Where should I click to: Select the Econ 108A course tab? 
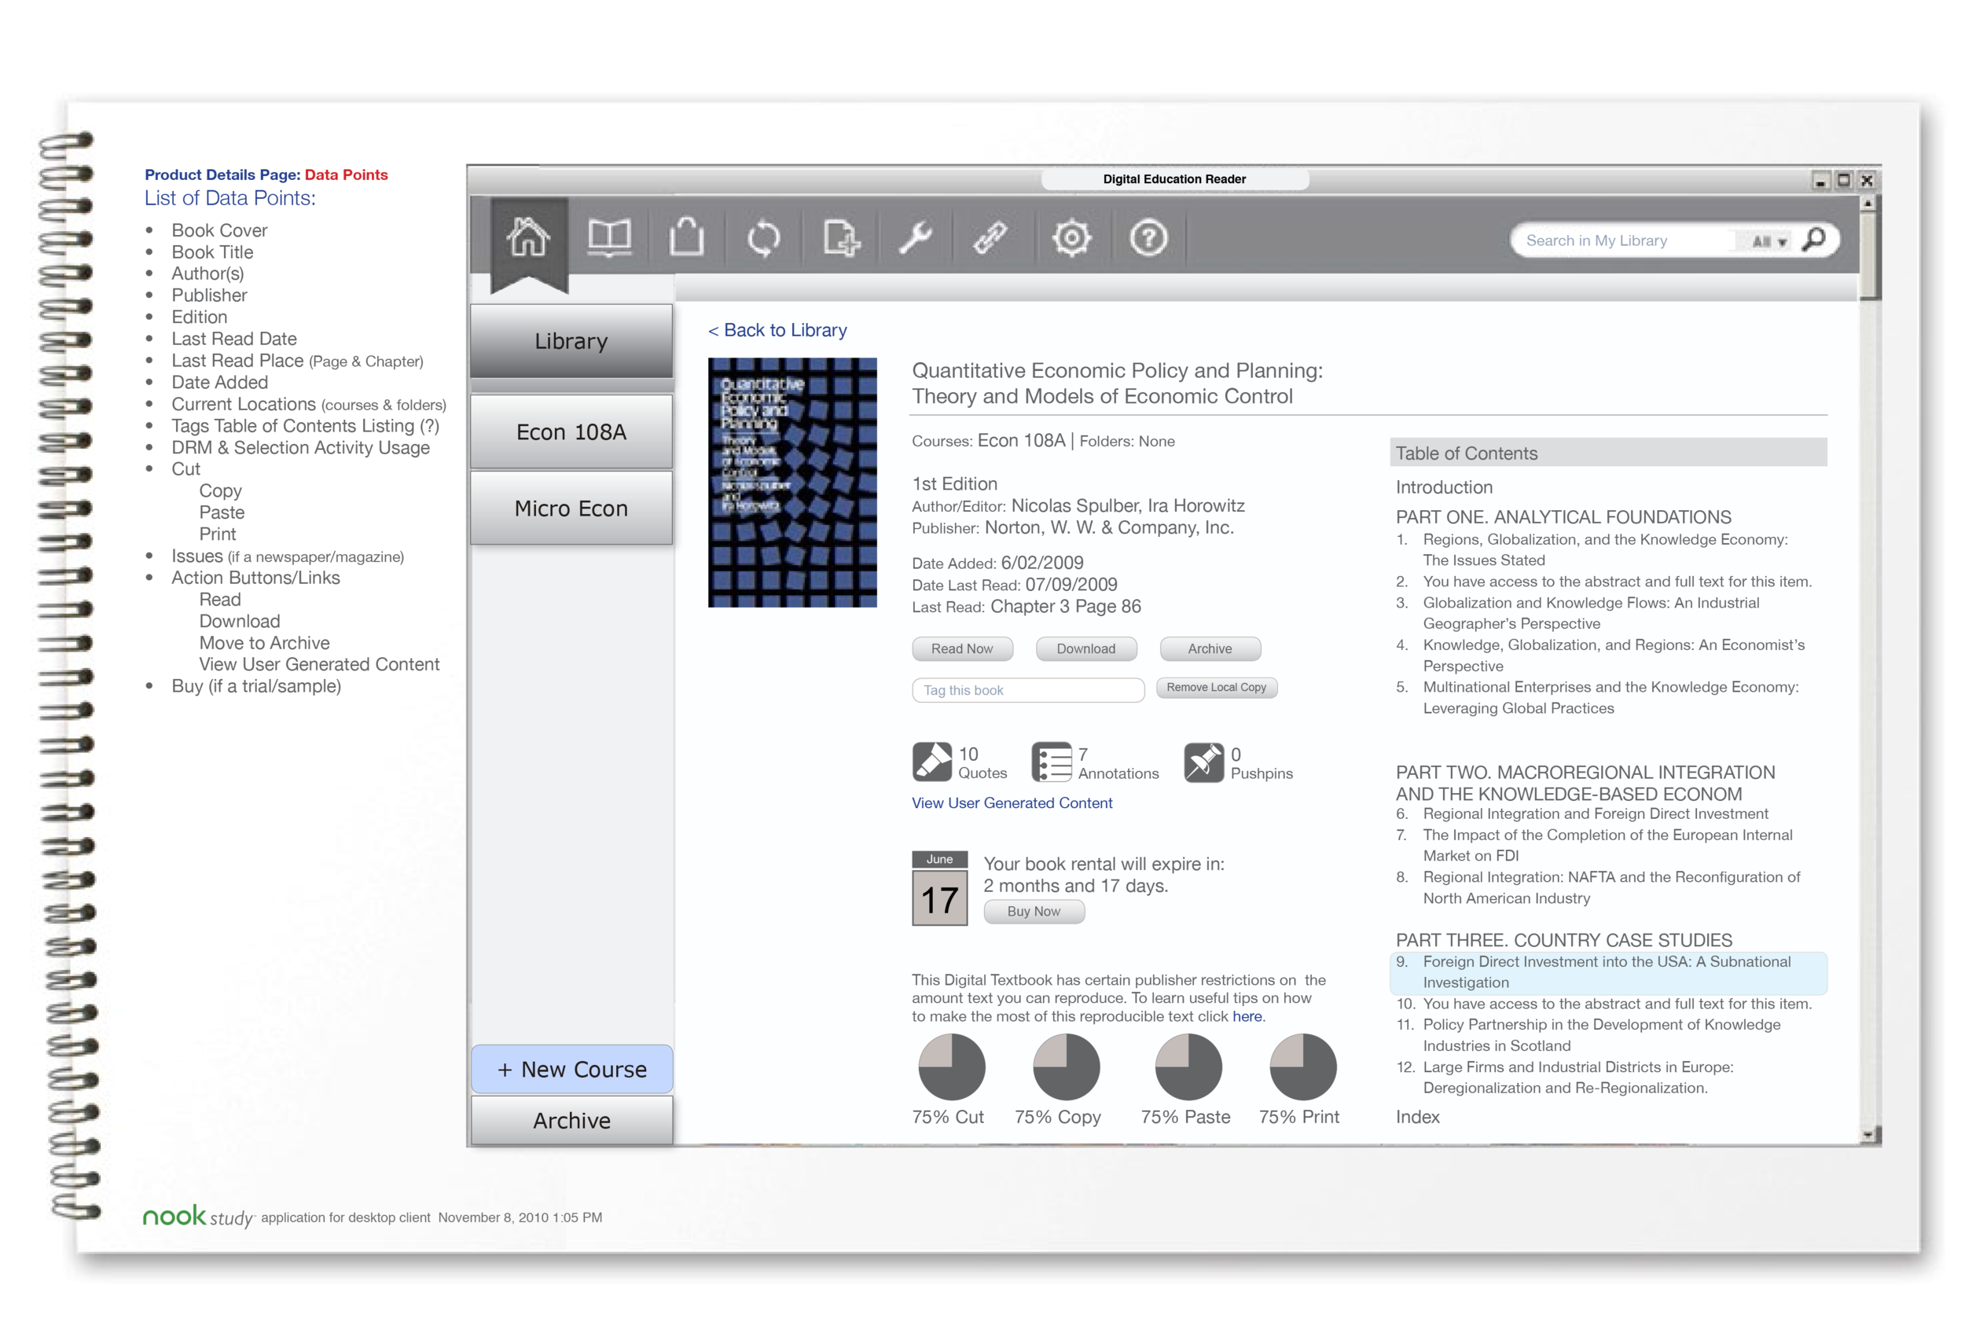click(571, 432)
